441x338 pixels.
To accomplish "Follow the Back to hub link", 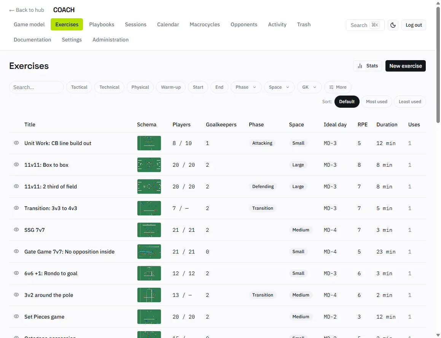I will pyautogui.click(x=27, y=10).
